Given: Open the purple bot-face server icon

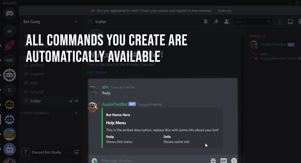Looking at the screenshot, I should point(9,149).
